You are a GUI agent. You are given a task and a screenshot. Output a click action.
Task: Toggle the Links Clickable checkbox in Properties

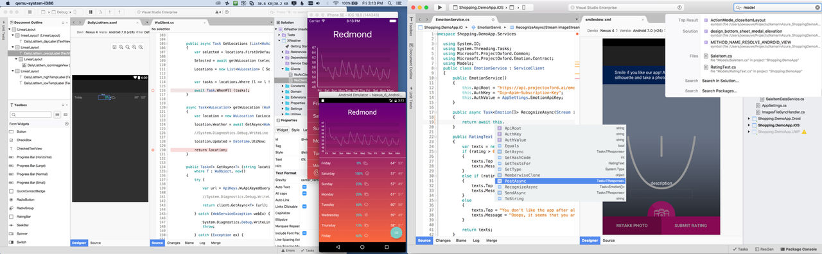click(x=305, y=207)
